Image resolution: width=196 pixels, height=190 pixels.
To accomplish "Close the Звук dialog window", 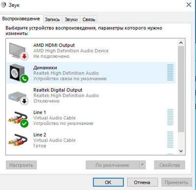I will coord(189,5).
